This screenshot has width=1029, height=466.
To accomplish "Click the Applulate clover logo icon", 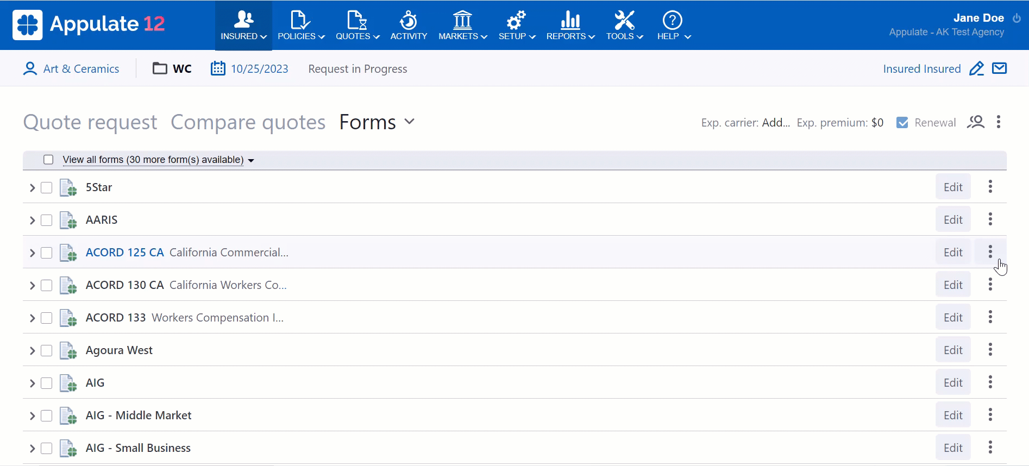I will 27,24.
